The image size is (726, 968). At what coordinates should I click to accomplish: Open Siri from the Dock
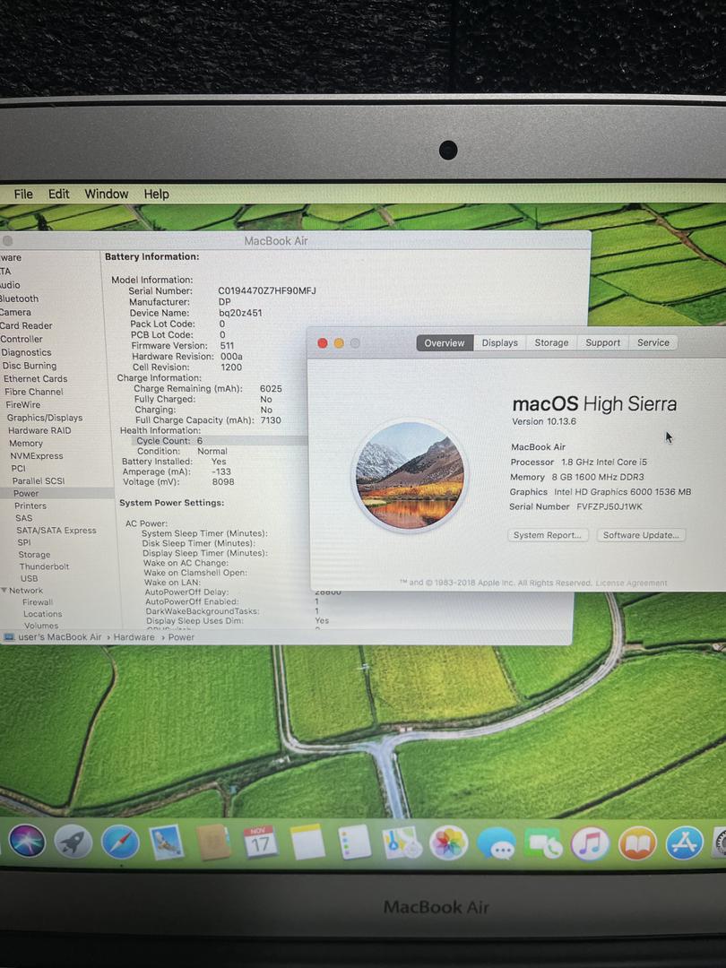click(27, 841)
